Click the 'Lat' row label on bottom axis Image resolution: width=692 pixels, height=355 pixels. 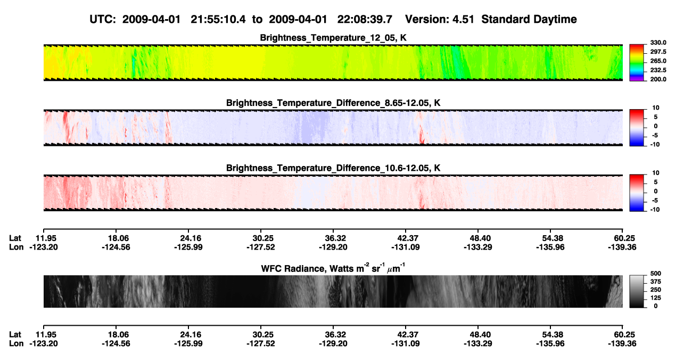point(15,335)
